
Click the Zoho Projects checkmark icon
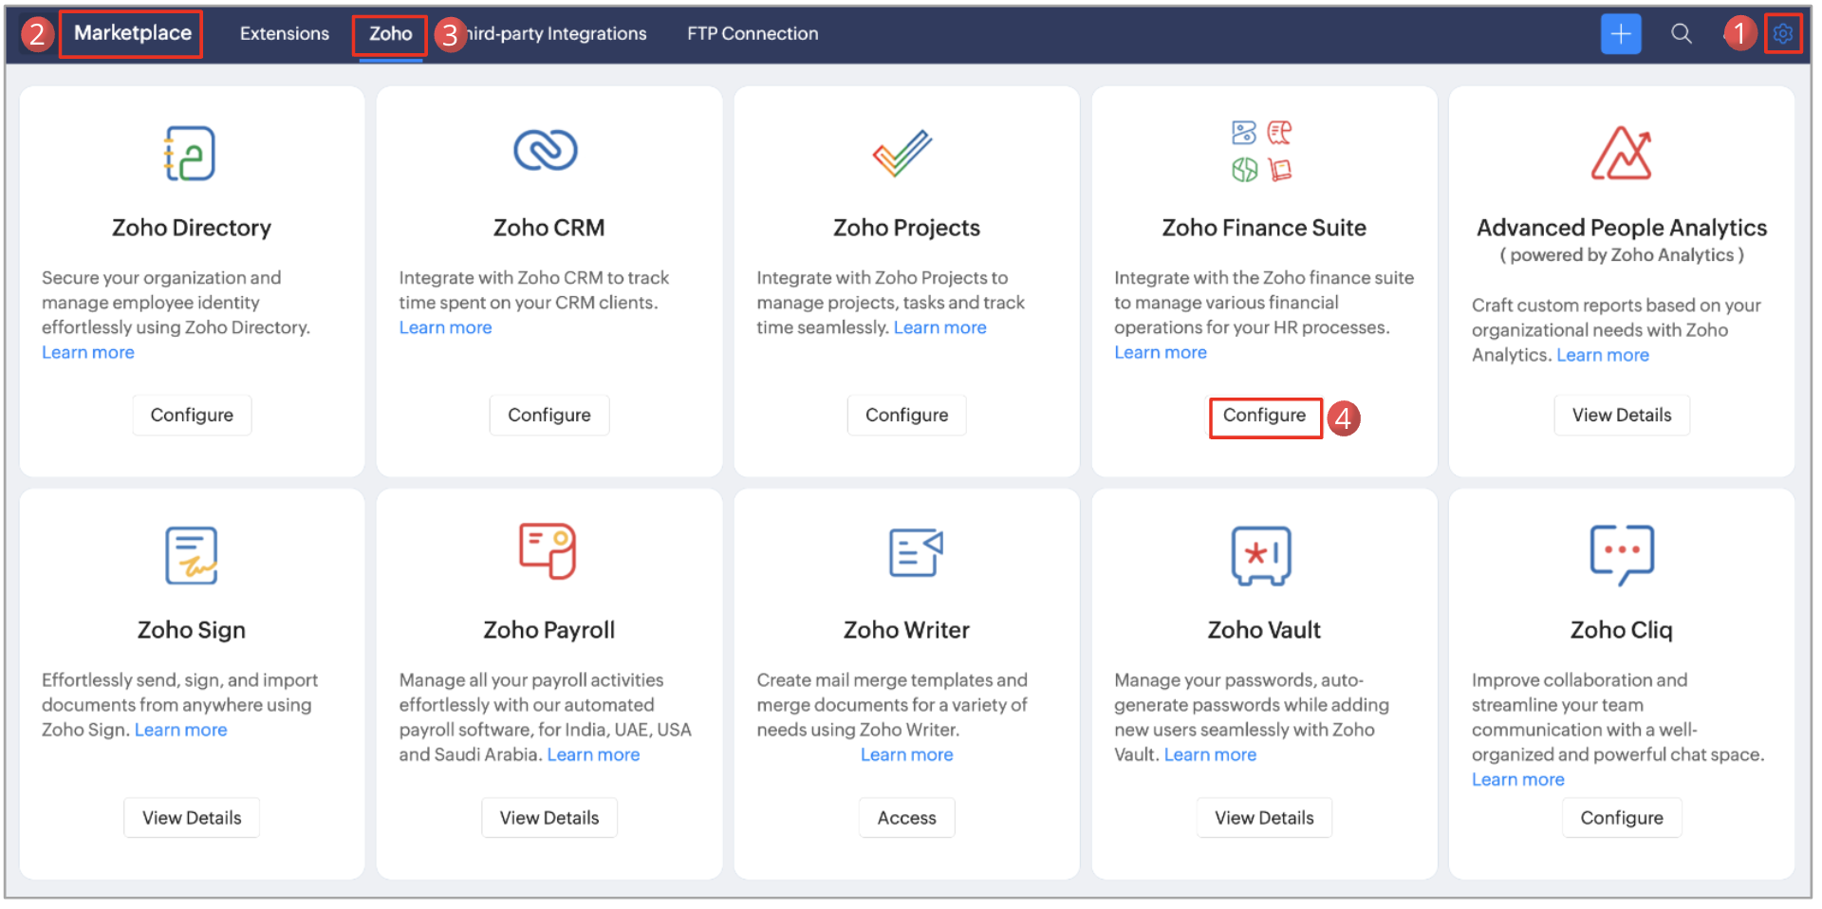tap(902, 153)
